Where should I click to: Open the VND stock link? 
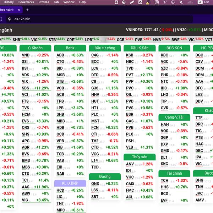click(x=26, y=55)
